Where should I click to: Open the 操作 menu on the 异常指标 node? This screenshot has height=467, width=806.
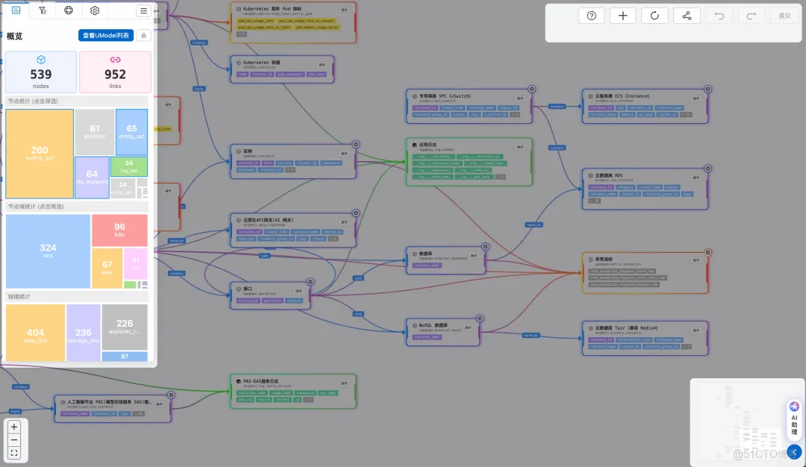696,260
